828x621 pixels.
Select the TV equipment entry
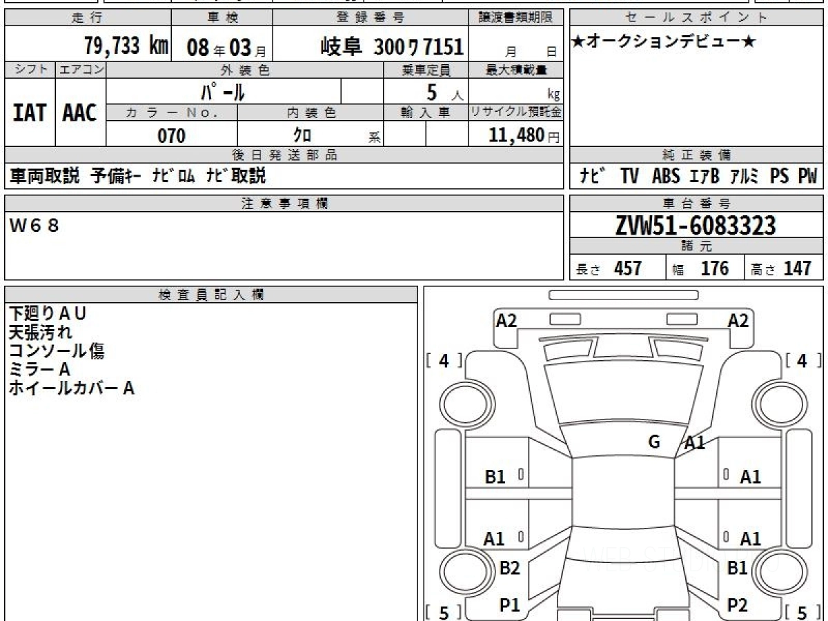pyautogui.click(x=629, y=177)
